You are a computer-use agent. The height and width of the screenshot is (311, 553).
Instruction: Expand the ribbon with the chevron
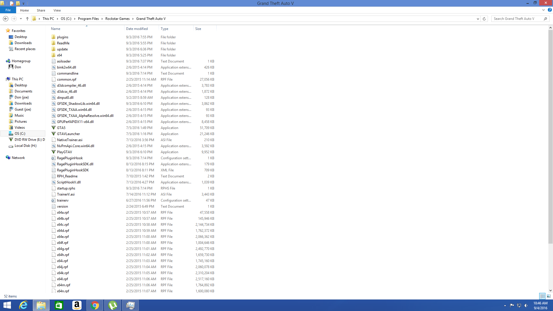(543, 10)
